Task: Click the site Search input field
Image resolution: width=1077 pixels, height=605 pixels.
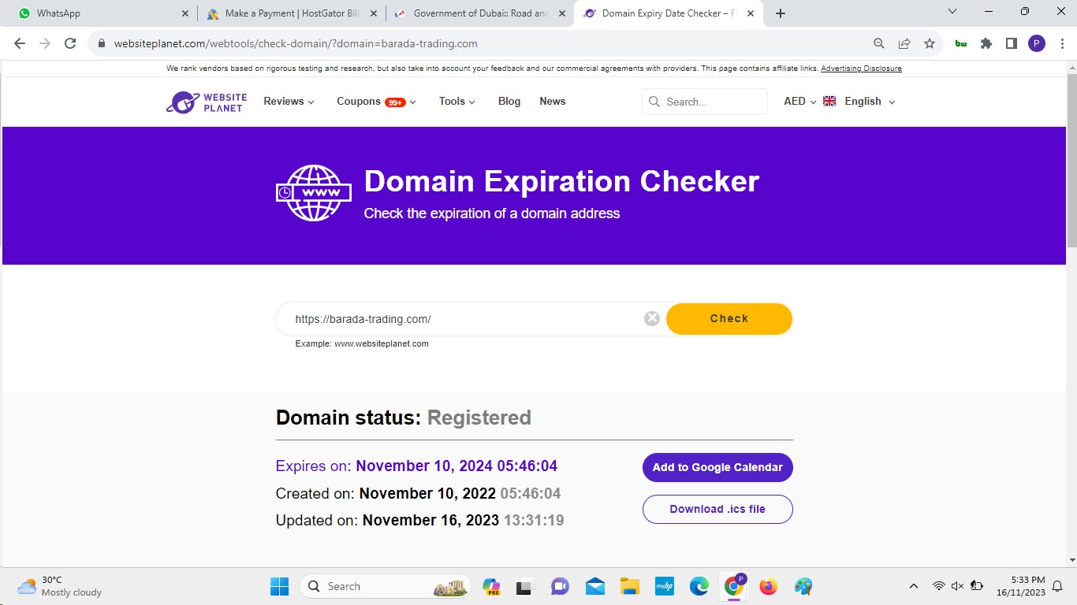Action: [712, 102]
